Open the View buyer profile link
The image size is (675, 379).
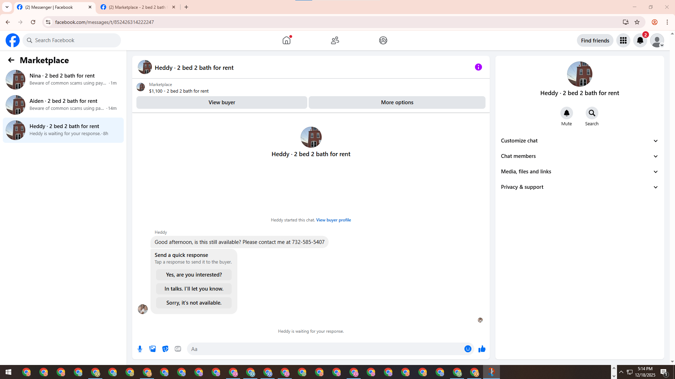(x=333, y=220)
